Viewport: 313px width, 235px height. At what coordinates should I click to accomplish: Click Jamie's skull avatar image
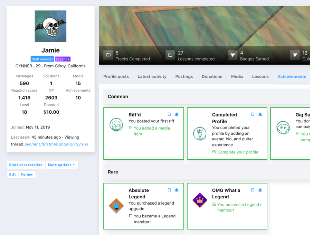[x=50, y=26]
